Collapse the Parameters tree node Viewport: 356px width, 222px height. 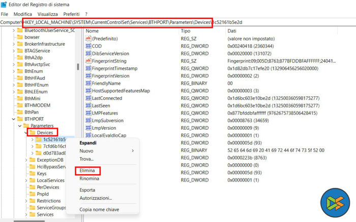pos(20,126)
